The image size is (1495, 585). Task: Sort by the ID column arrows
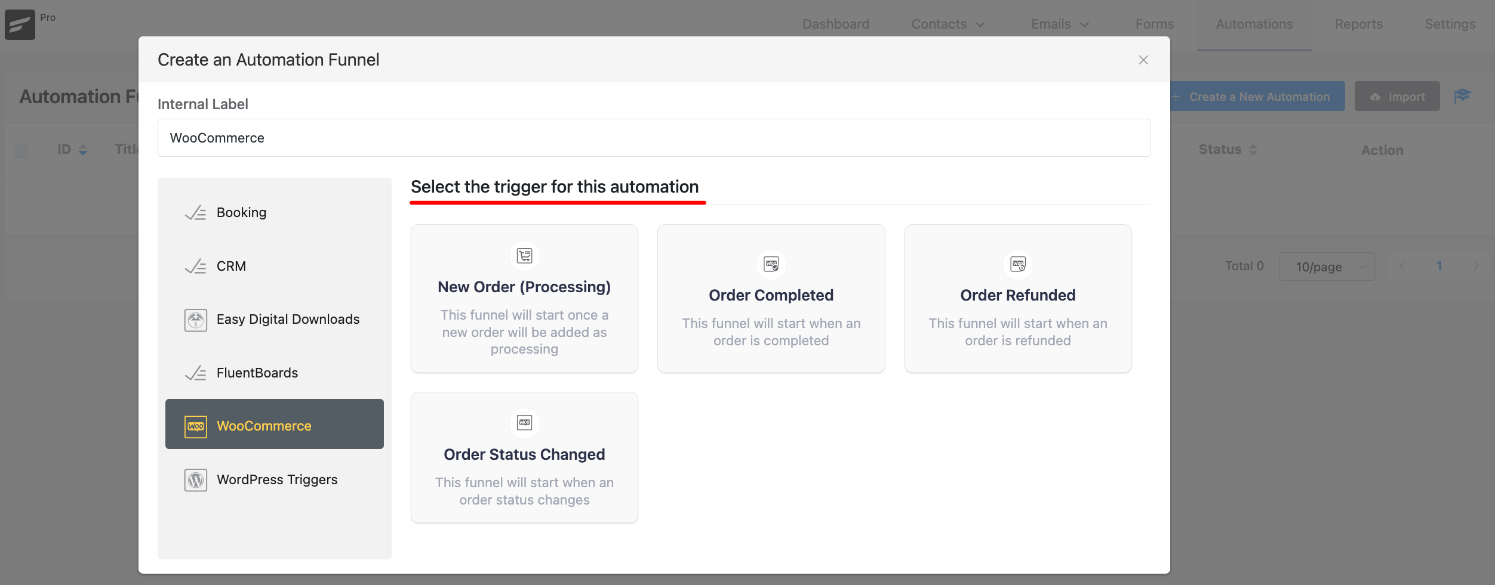83,150
